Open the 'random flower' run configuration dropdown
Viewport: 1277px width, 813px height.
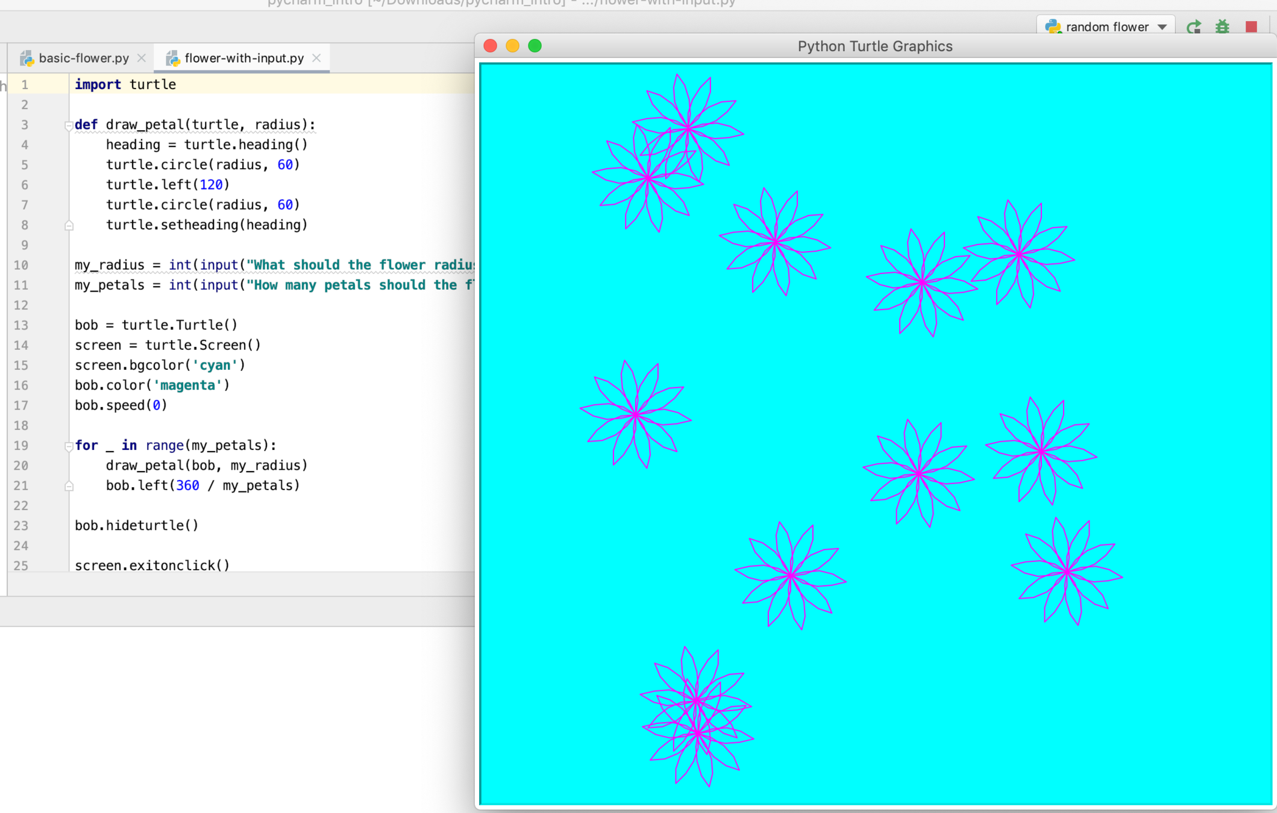(x=1162, y=27)
